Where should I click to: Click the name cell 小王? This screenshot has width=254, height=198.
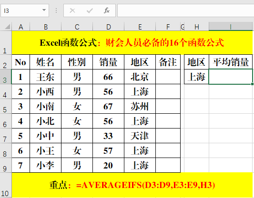[x=46, y=150]
